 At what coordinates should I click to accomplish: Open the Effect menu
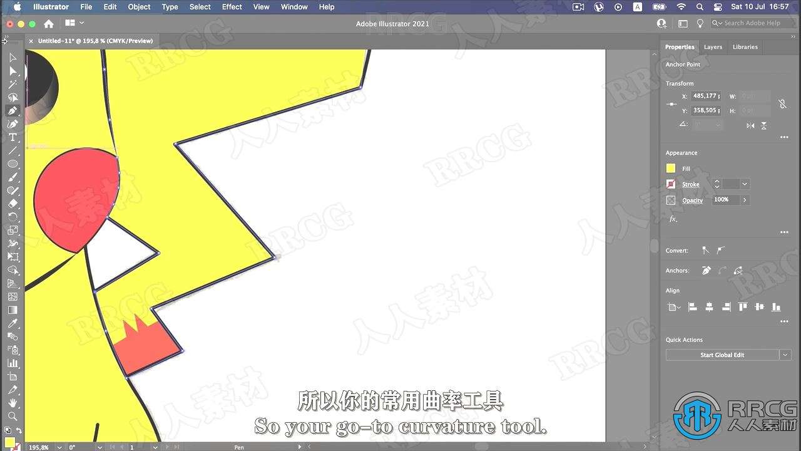tap(232, 7)
